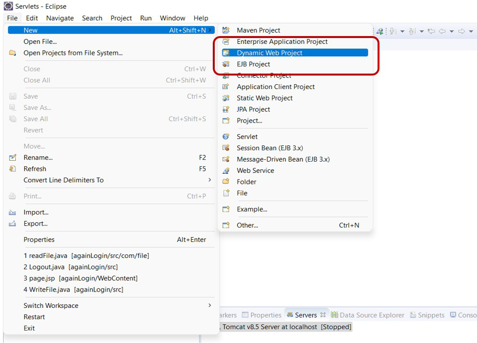This screenshot has width=477, height=343.
Task: Click the Next Annotation toolbar icon
Action: (392, 31)
